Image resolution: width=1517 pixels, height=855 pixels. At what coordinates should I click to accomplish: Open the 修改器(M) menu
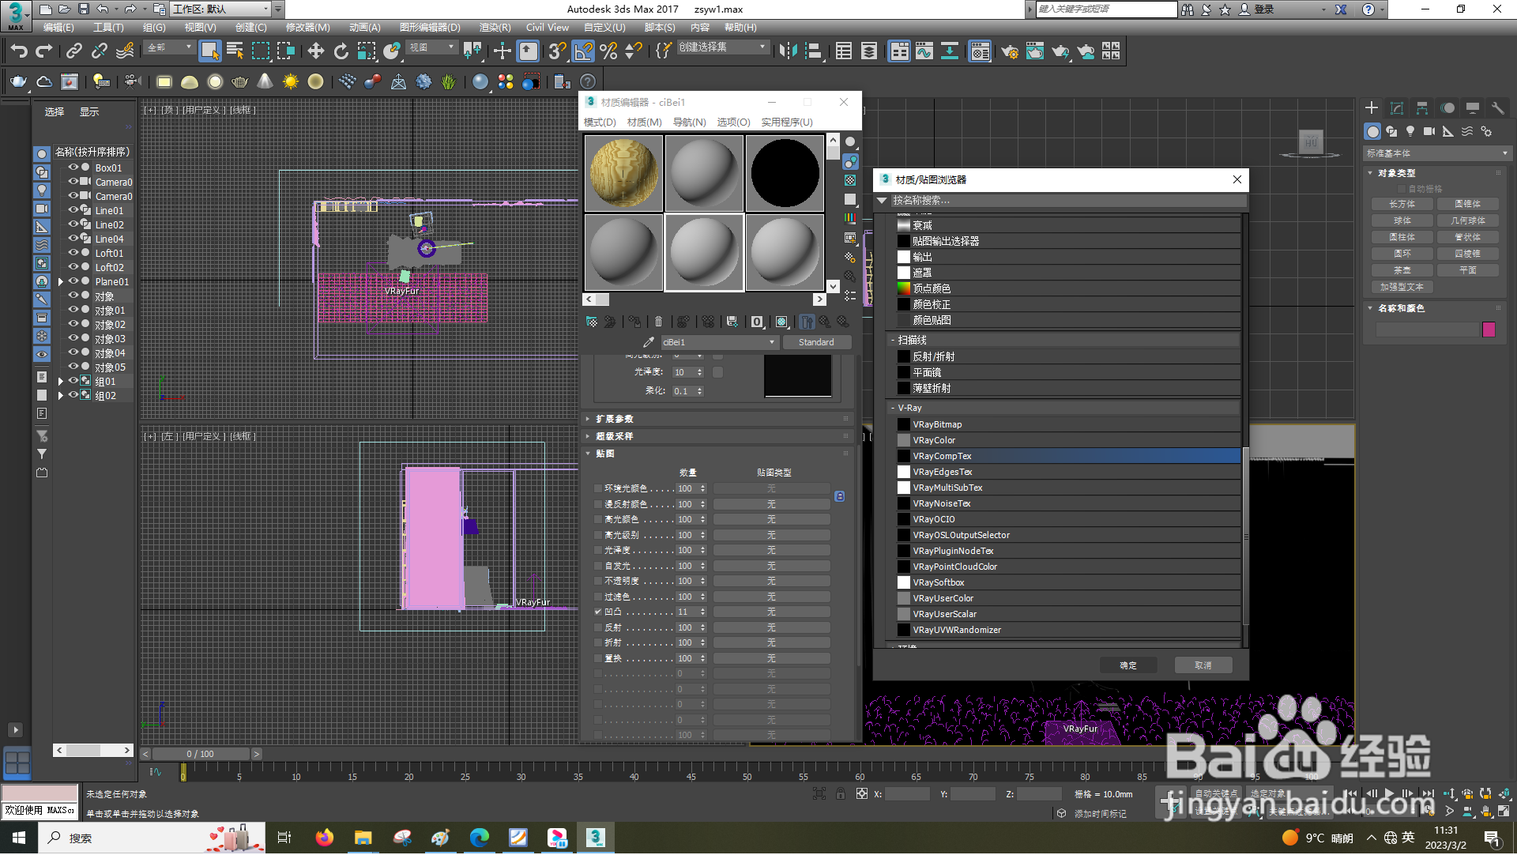point(308,28)
